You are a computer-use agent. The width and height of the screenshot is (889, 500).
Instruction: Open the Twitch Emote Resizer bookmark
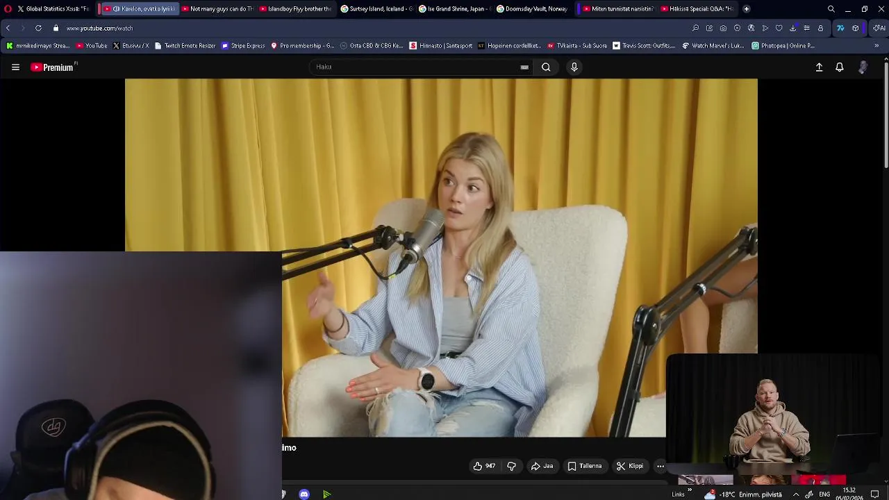click(185, 46)
